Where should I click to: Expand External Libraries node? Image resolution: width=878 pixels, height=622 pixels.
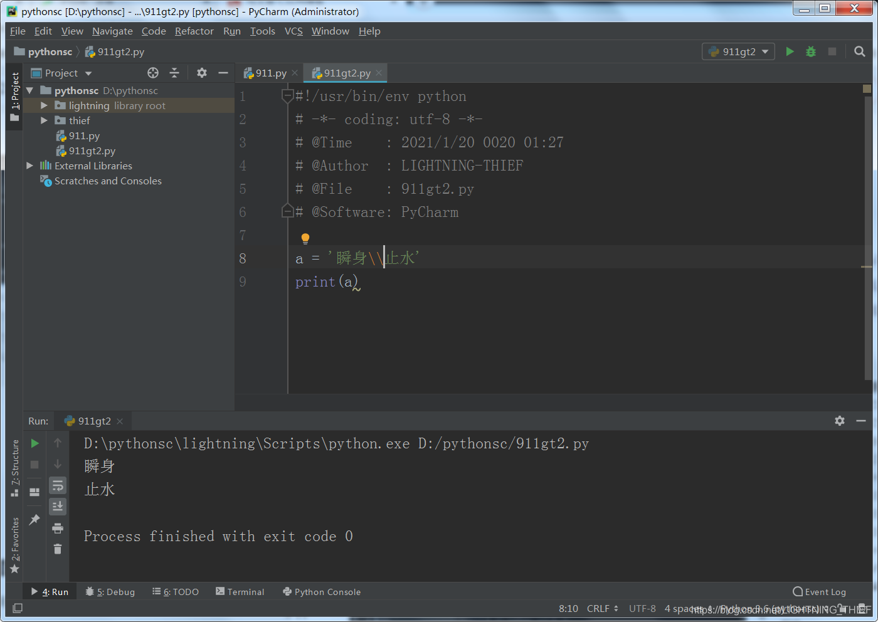(29, 166)
